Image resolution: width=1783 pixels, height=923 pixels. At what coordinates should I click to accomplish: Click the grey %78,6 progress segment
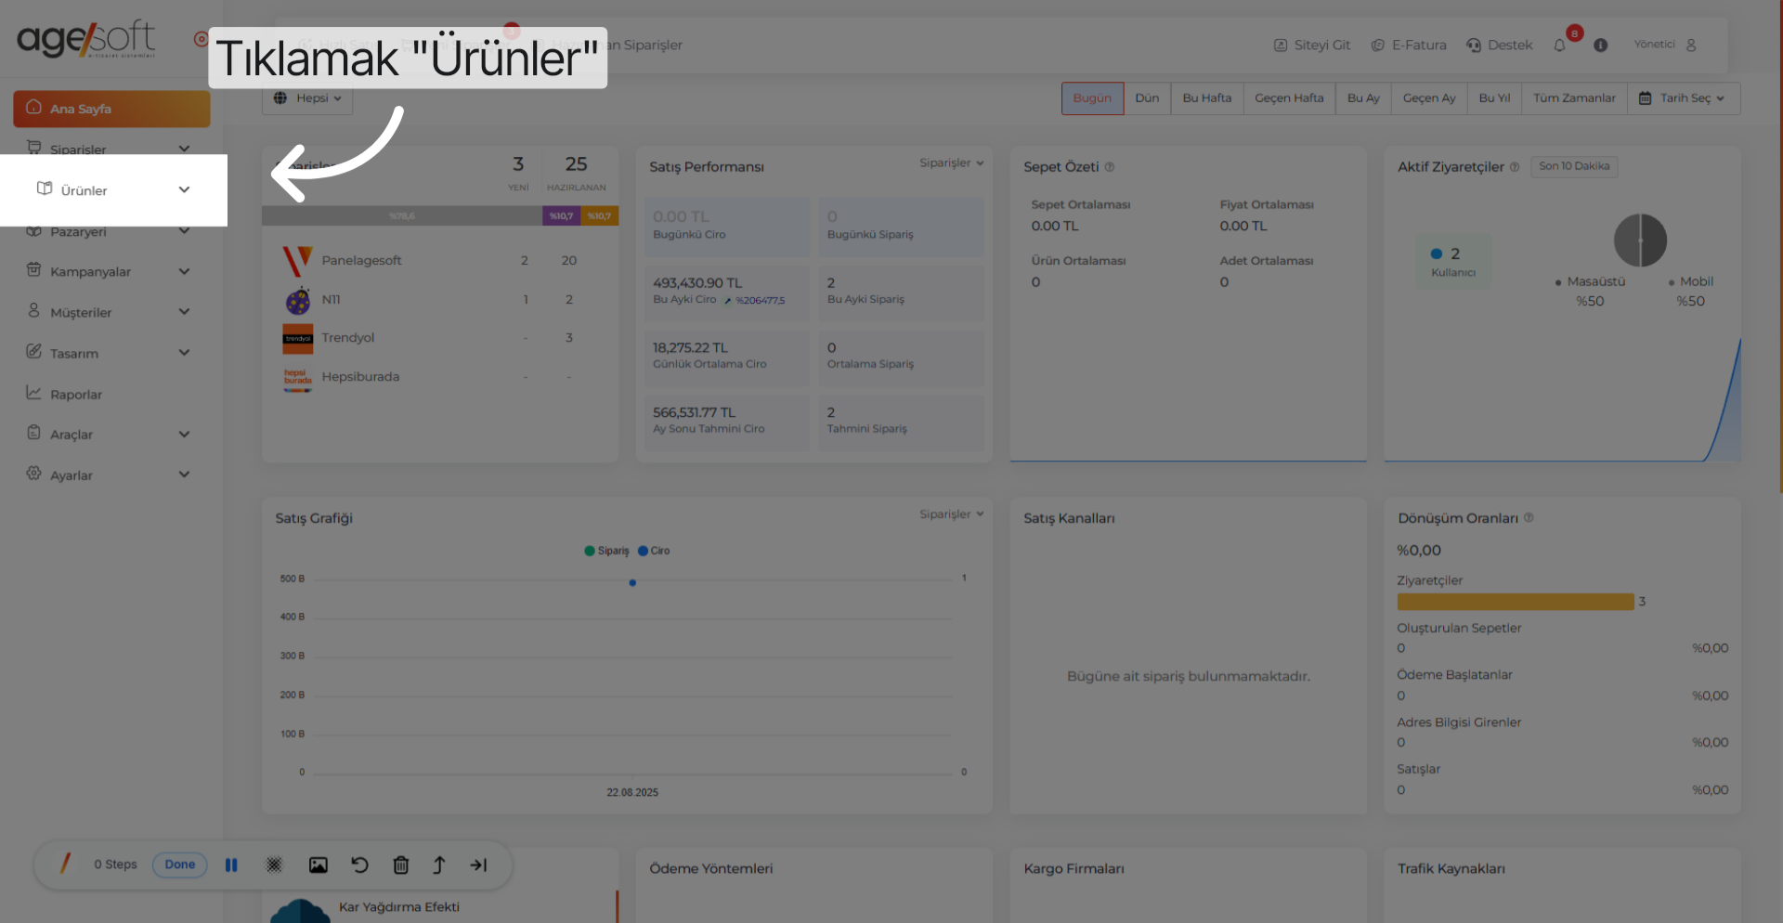pos(402,216)
